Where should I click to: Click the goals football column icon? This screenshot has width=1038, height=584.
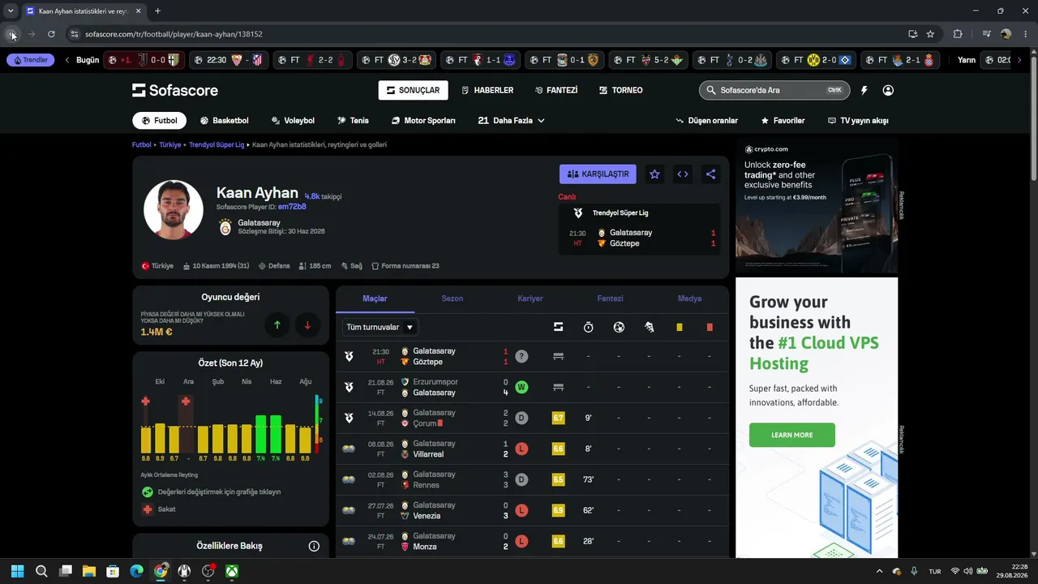click(619, 327)
